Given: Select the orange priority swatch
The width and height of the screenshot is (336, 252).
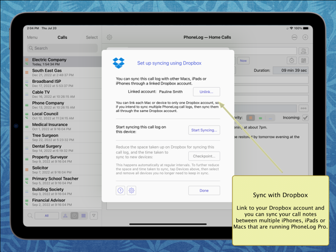Looking at the screenshot, I should click(x=251, y=118).
